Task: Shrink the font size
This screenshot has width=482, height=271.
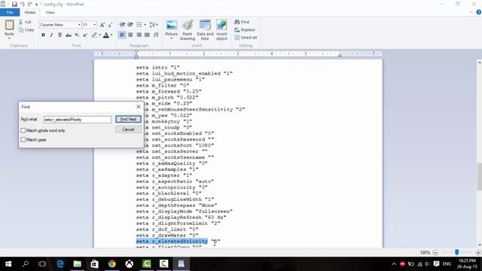Action: pos(110,25)
